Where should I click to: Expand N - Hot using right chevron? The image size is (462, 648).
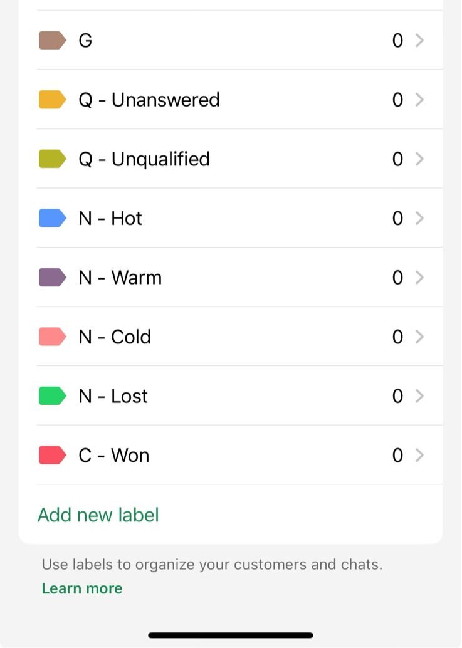pyautogui.click(x=420, y=218)
